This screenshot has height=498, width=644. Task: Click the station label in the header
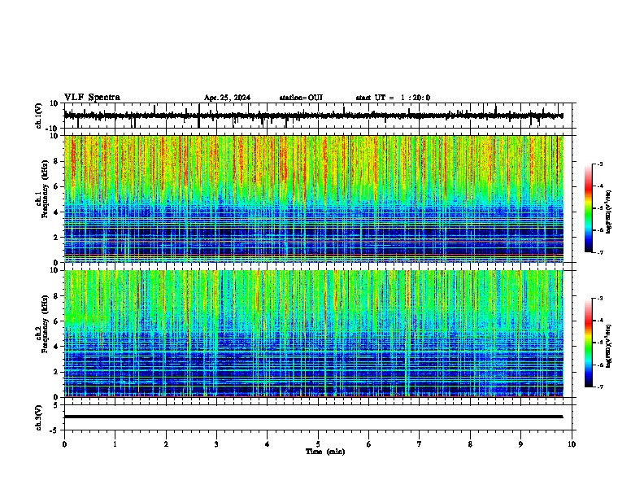301,98
